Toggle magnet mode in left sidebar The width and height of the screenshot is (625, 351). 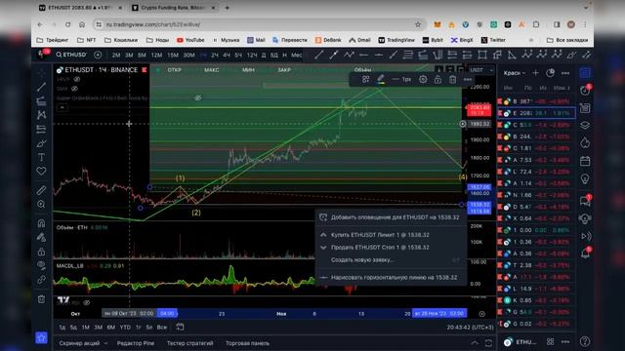(x=41, y=223)
